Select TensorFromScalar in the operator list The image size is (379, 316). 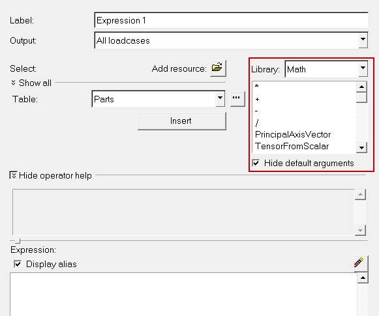click(292, 147)
